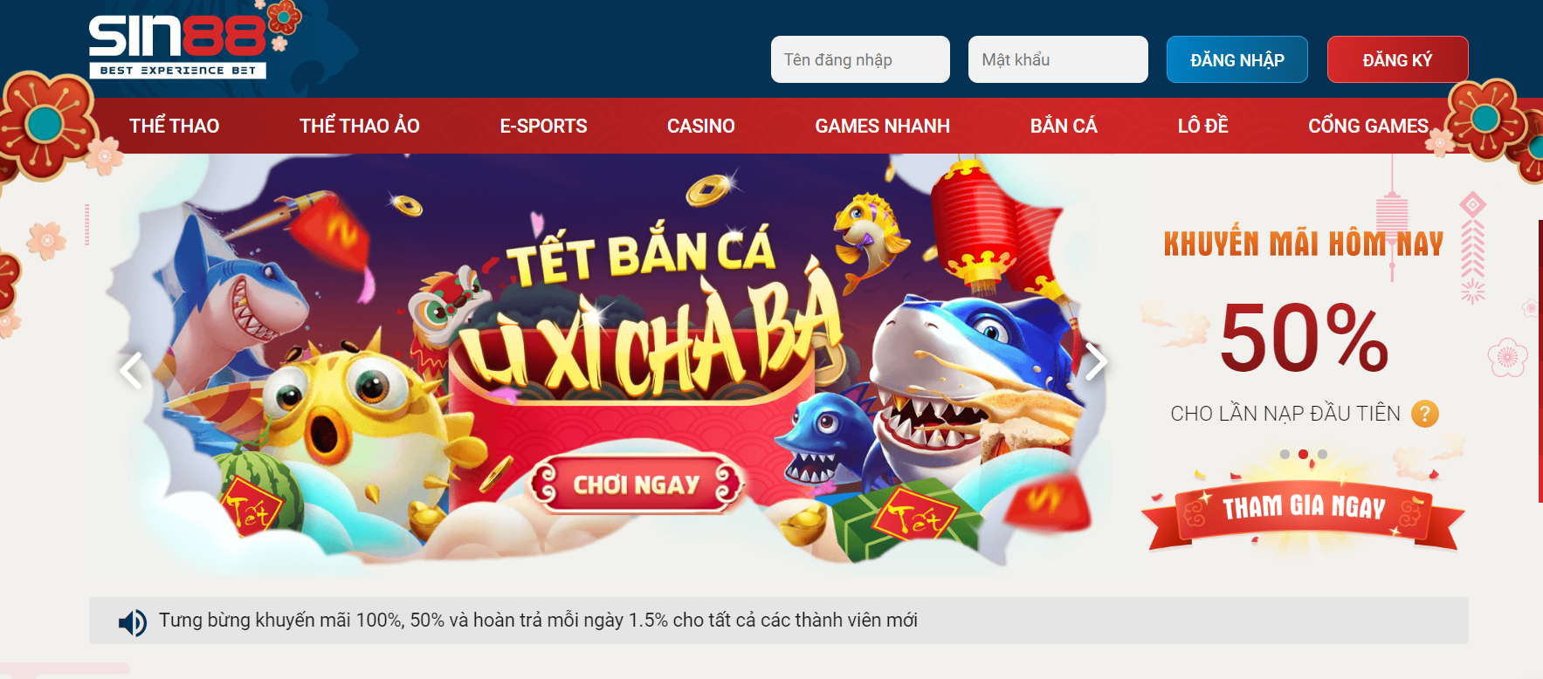Select the first promotion carousel dot

(x=1285, y=454)
